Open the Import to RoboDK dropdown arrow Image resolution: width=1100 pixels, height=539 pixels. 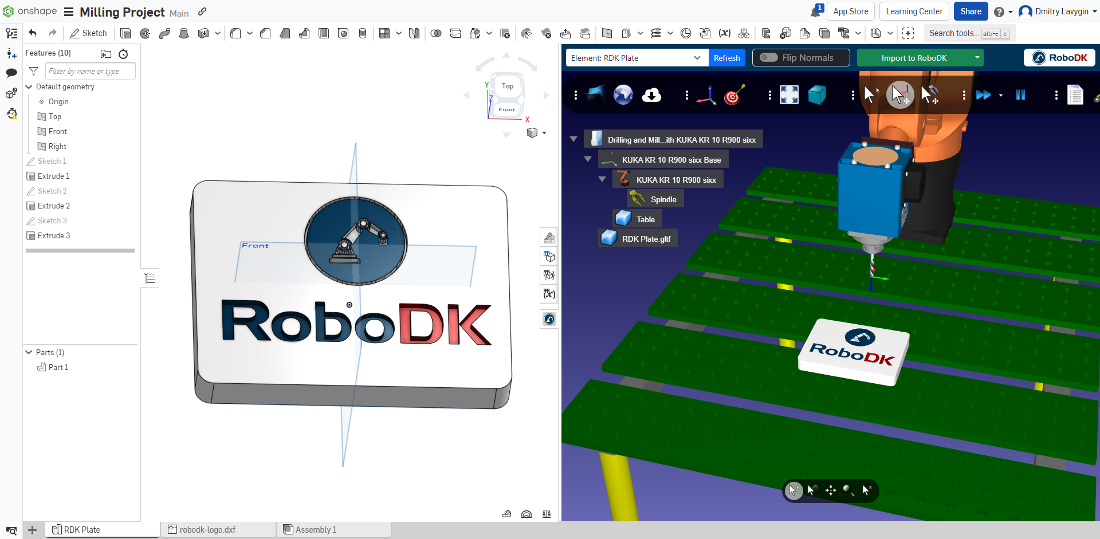point(977,57)
